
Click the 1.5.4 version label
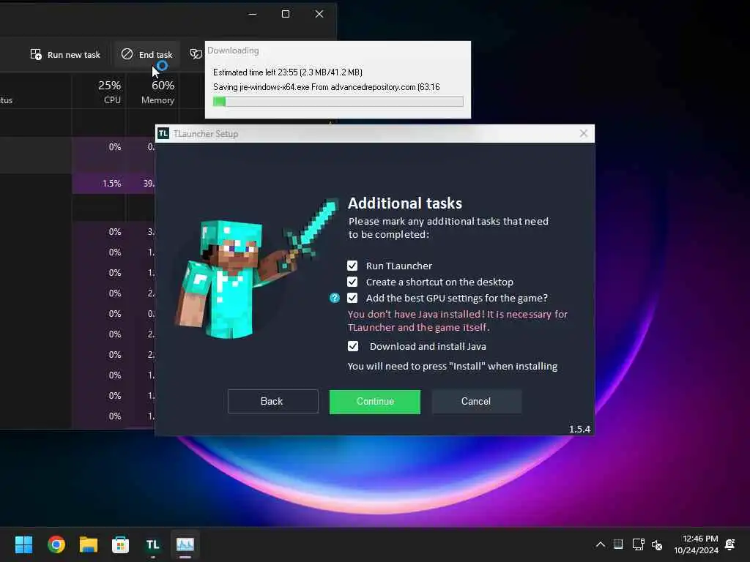click(579, 429)
